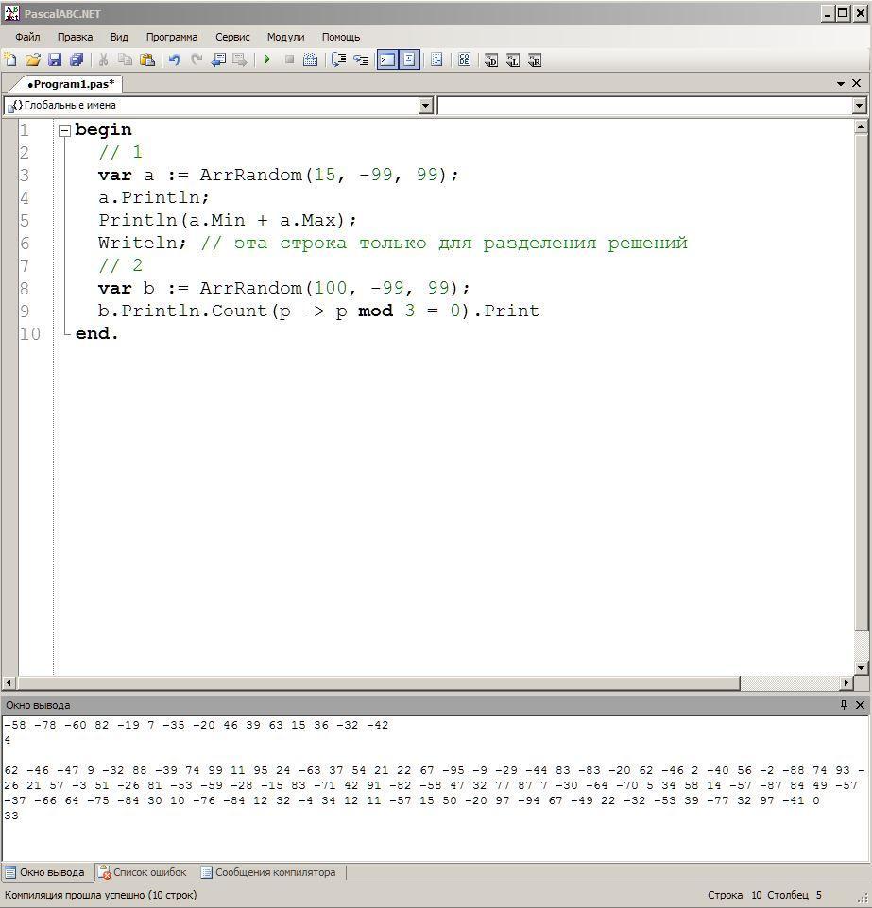Click the Redo arrow icon

(197, 59)
